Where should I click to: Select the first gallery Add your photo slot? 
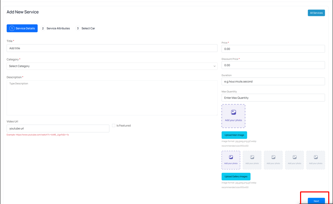click(x=231, y=160)
